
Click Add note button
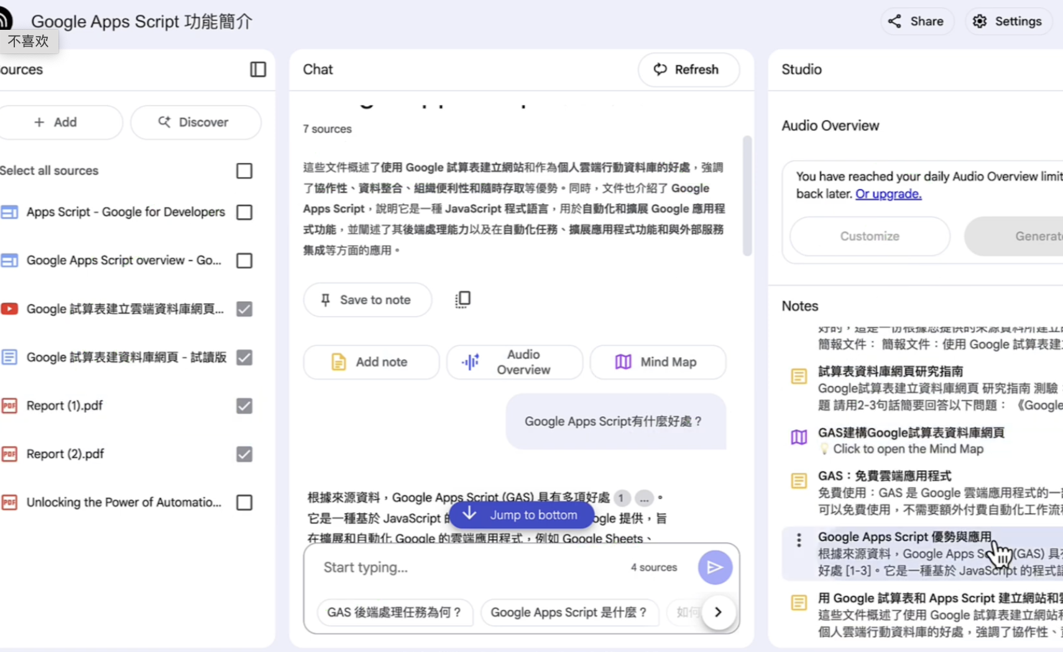click(x=371, y=362)
